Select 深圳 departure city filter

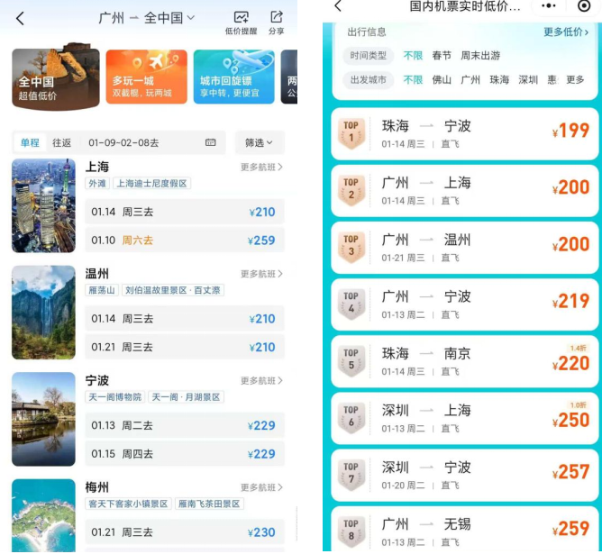(528, 80)
